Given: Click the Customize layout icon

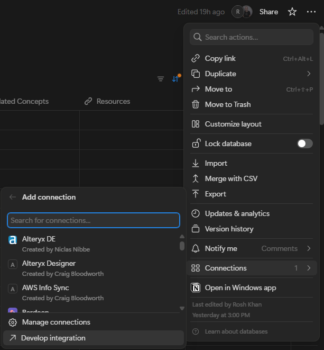Looking at the screenshot, I should (x=196, y=124).
